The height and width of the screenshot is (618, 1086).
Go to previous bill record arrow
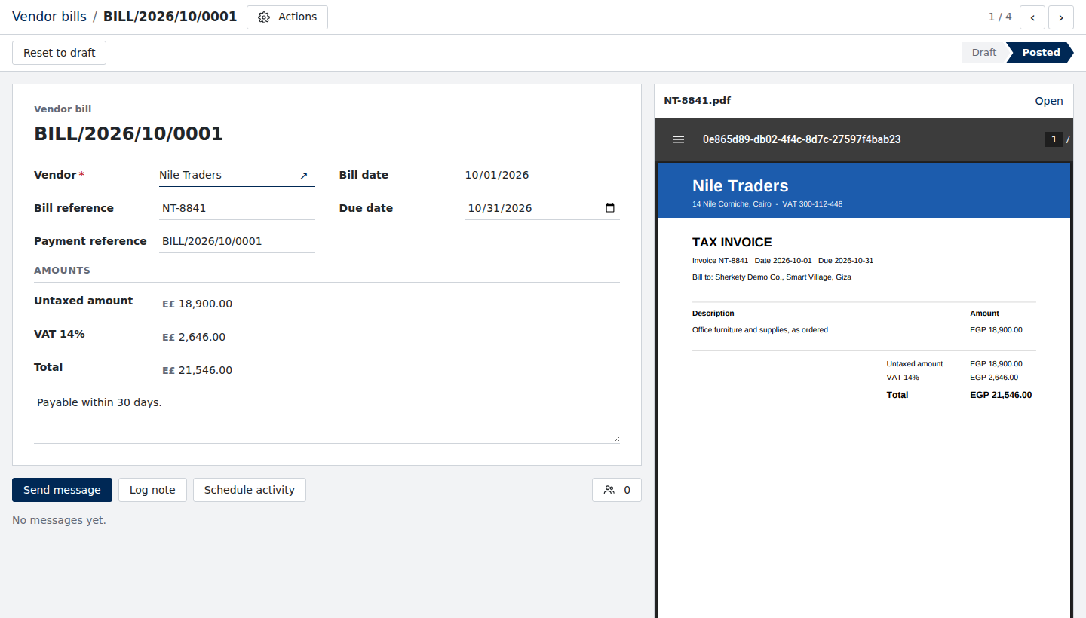pos(1032,17)
